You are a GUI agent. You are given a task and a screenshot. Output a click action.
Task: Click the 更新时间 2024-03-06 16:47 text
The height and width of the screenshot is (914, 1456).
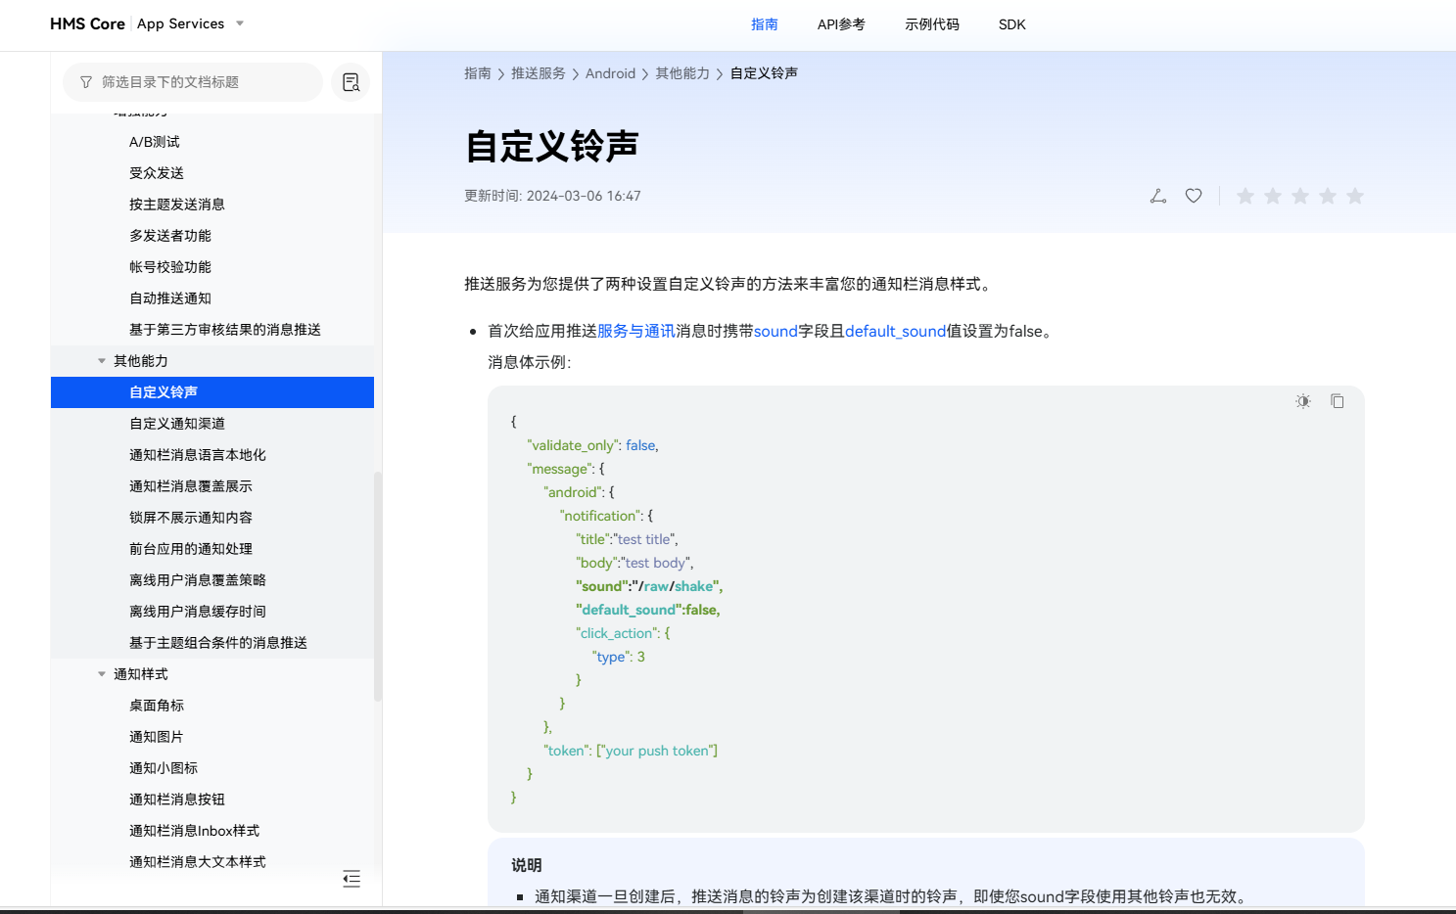[x=552, y=196]
